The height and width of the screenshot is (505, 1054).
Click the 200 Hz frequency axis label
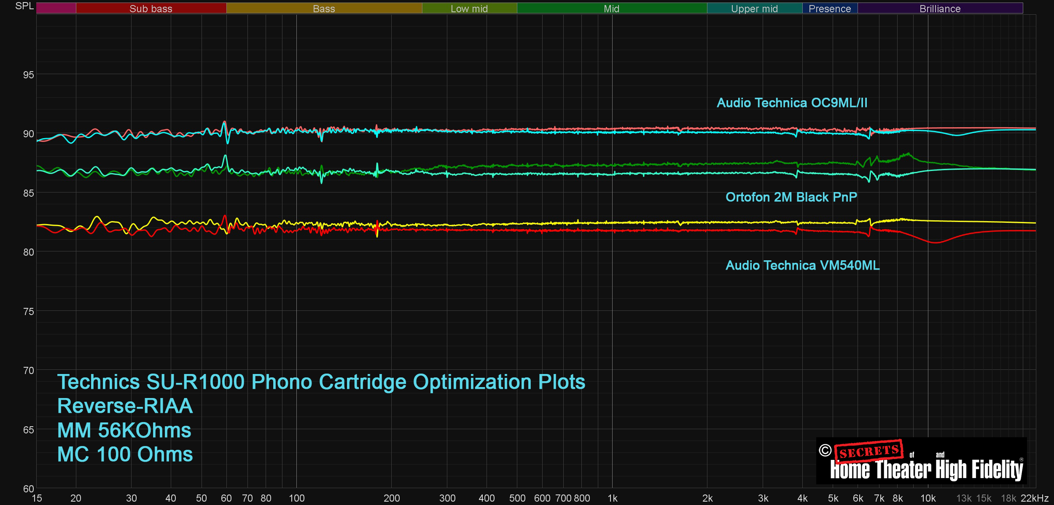point(391,498)
